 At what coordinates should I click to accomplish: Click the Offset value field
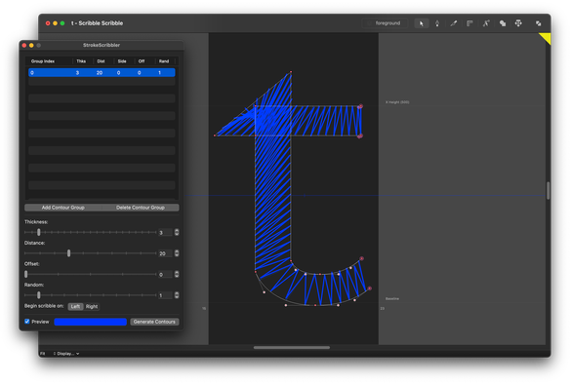click(165, 275)
